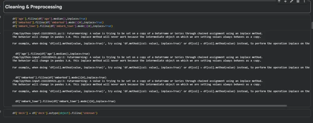The height and width of the screenshot is (123, 313).
Task: Open more cell actions menu
Action: [304, 1]
